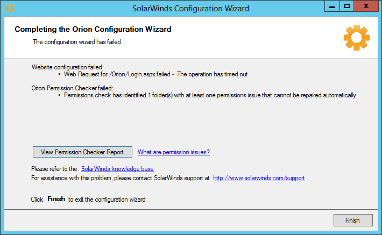Select the permissions check folder issue message
The width and height of the screenshot is (382, 235).
point(211,95)
